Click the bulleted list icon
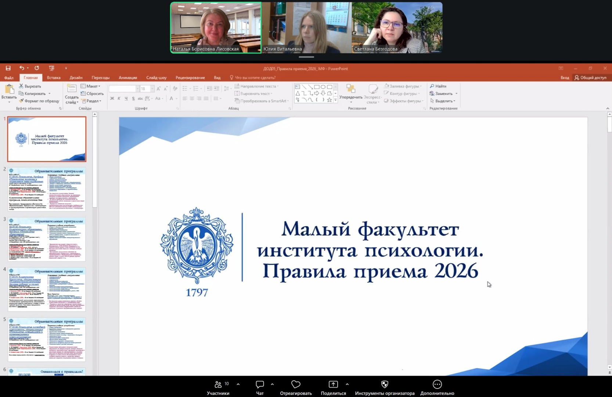Image resolution: width=612 pixels, height=397 pixels. [x=185, y=89]
